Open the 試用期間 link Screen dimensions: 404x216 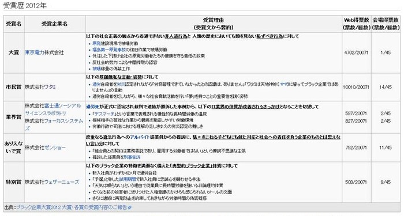128,179
